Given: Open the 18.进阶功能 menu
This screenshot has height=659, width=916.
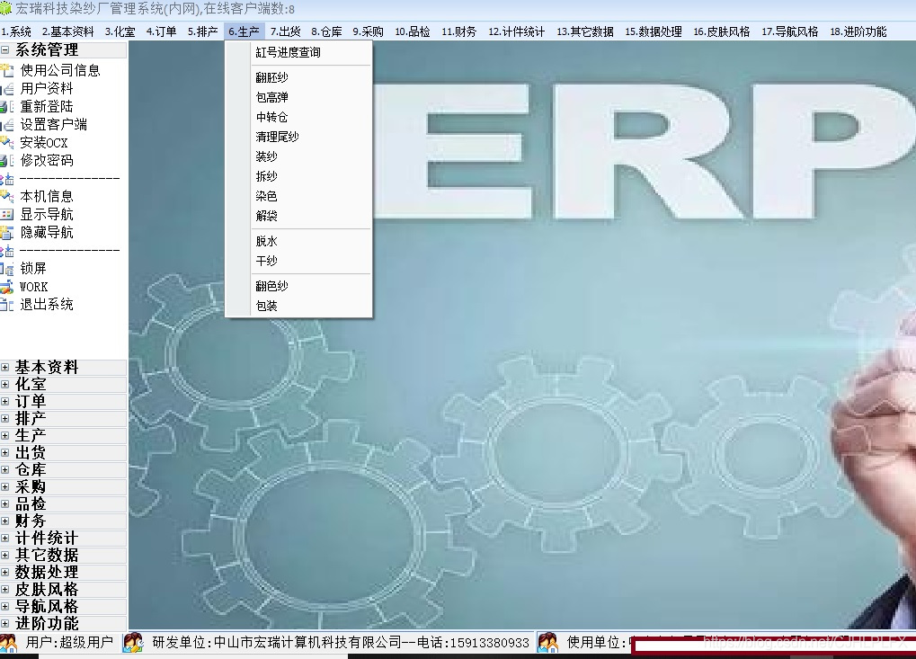Looking at the screenshot, I should tap(858, 31).
